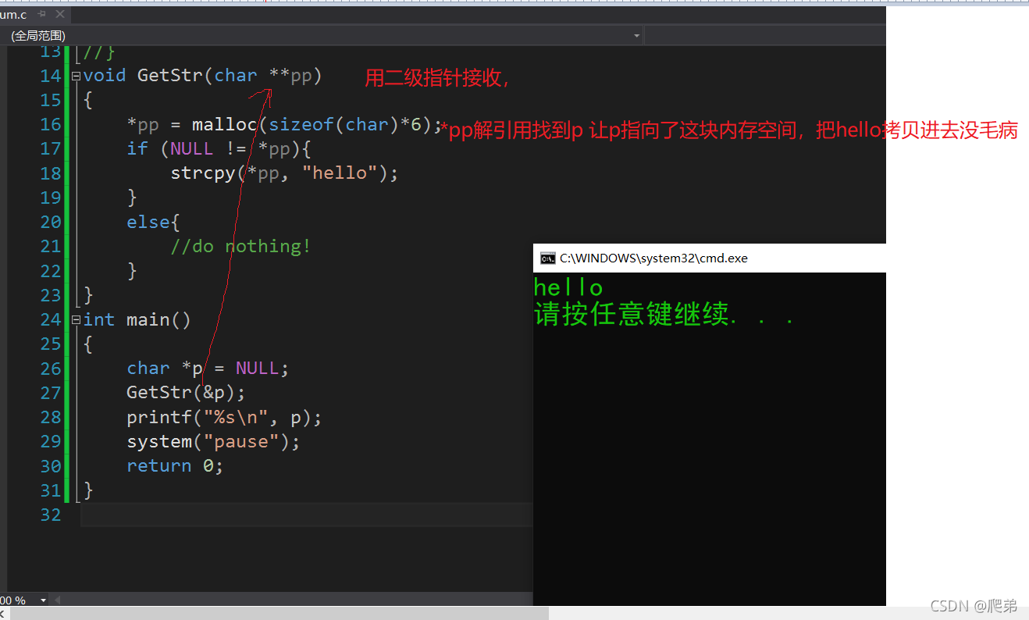The image size is (1029, 620).
Task: Click 'system("pause");' on line 29
Action: (x=213, y=442)
